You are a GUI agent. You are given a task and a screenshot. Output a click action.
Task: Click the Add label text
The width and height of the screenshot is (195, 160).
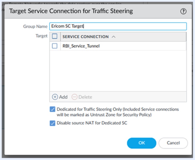(x=63, y=97)
